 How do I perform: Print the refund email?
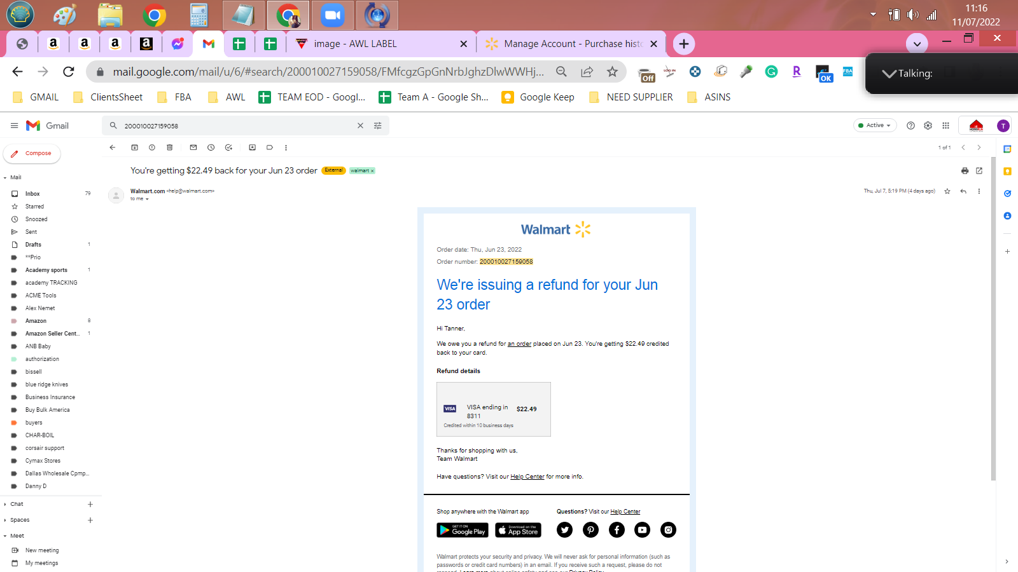(x=965, y=170)
